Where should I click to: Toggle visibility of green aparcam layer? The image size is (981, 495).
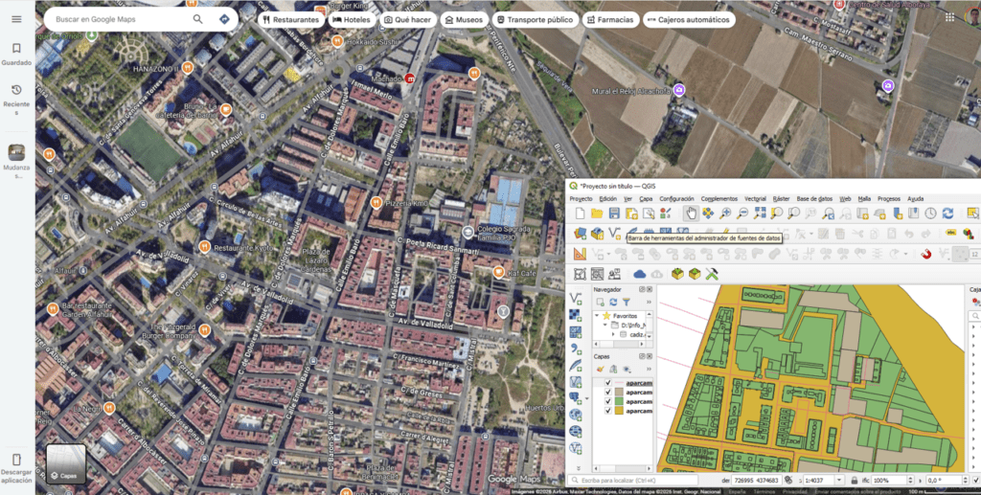click(607, 401)
